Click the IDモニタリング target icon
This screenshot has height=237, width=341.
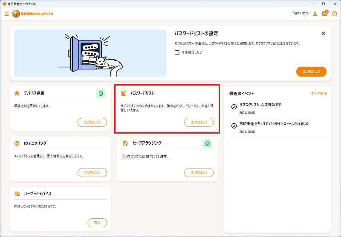tap(17, 143)
